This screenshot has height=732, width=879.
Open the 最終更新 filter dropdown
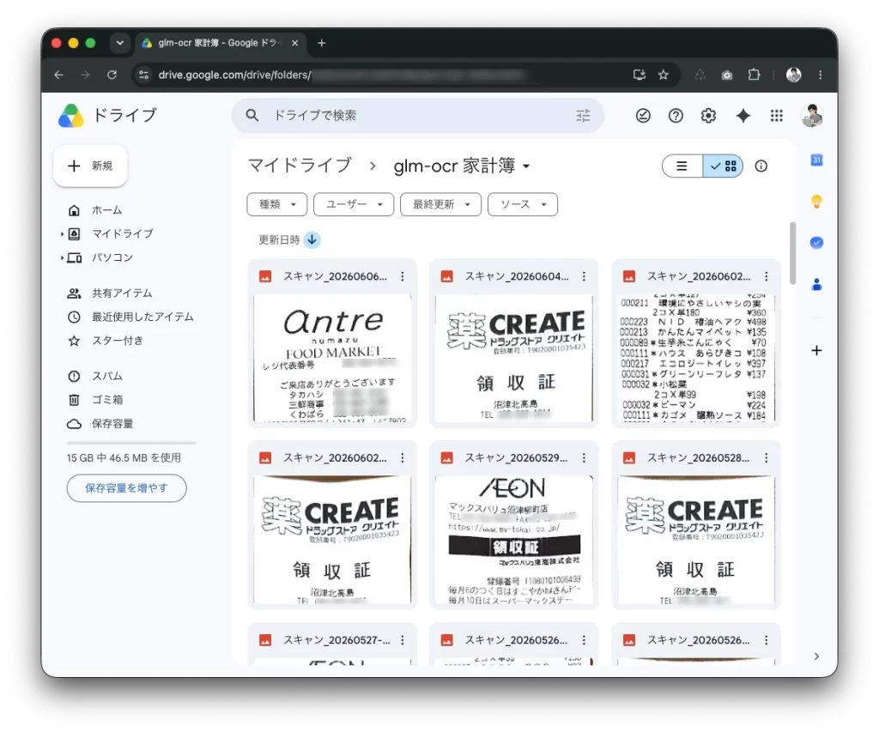440,204
